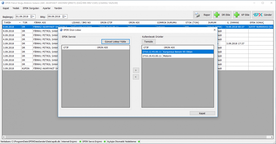Move product left with < arrow button
Viewport: 276px width, 144px height.
136,77
